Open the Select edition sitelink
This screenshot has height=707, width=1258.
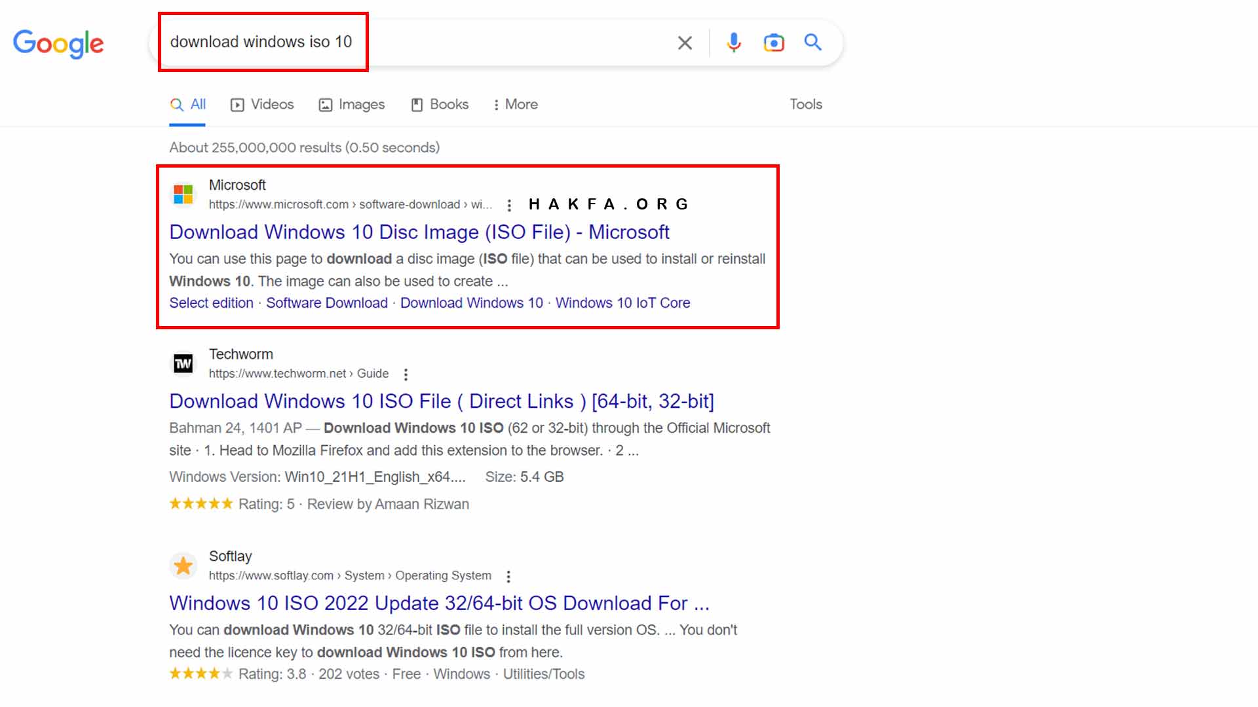point(211,303)
